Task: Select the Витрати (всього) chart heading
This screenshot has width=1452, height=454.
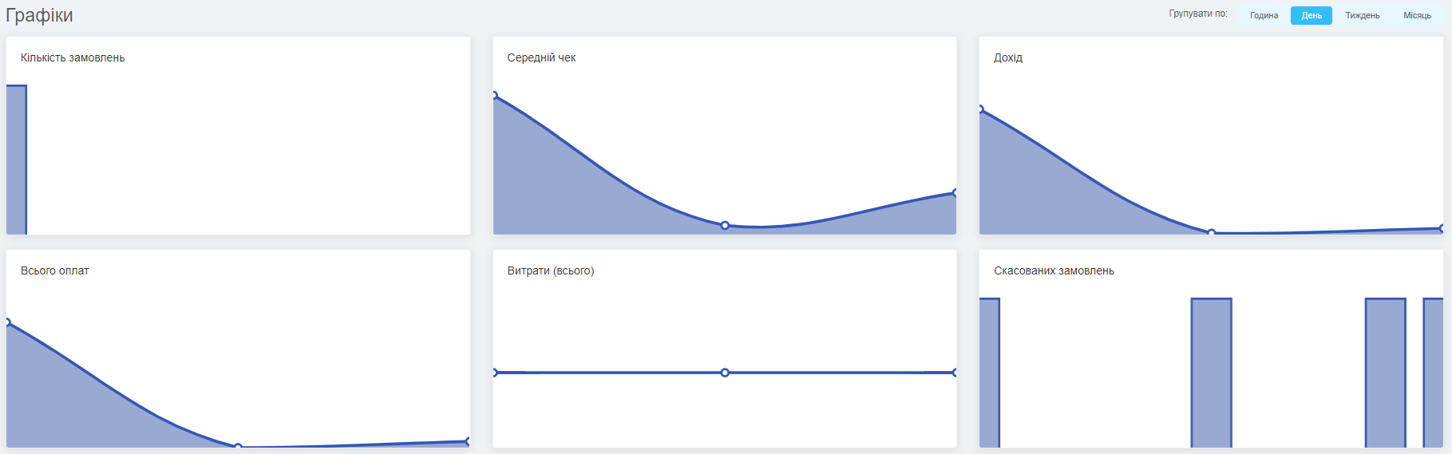Action: [x=551, y=270]
